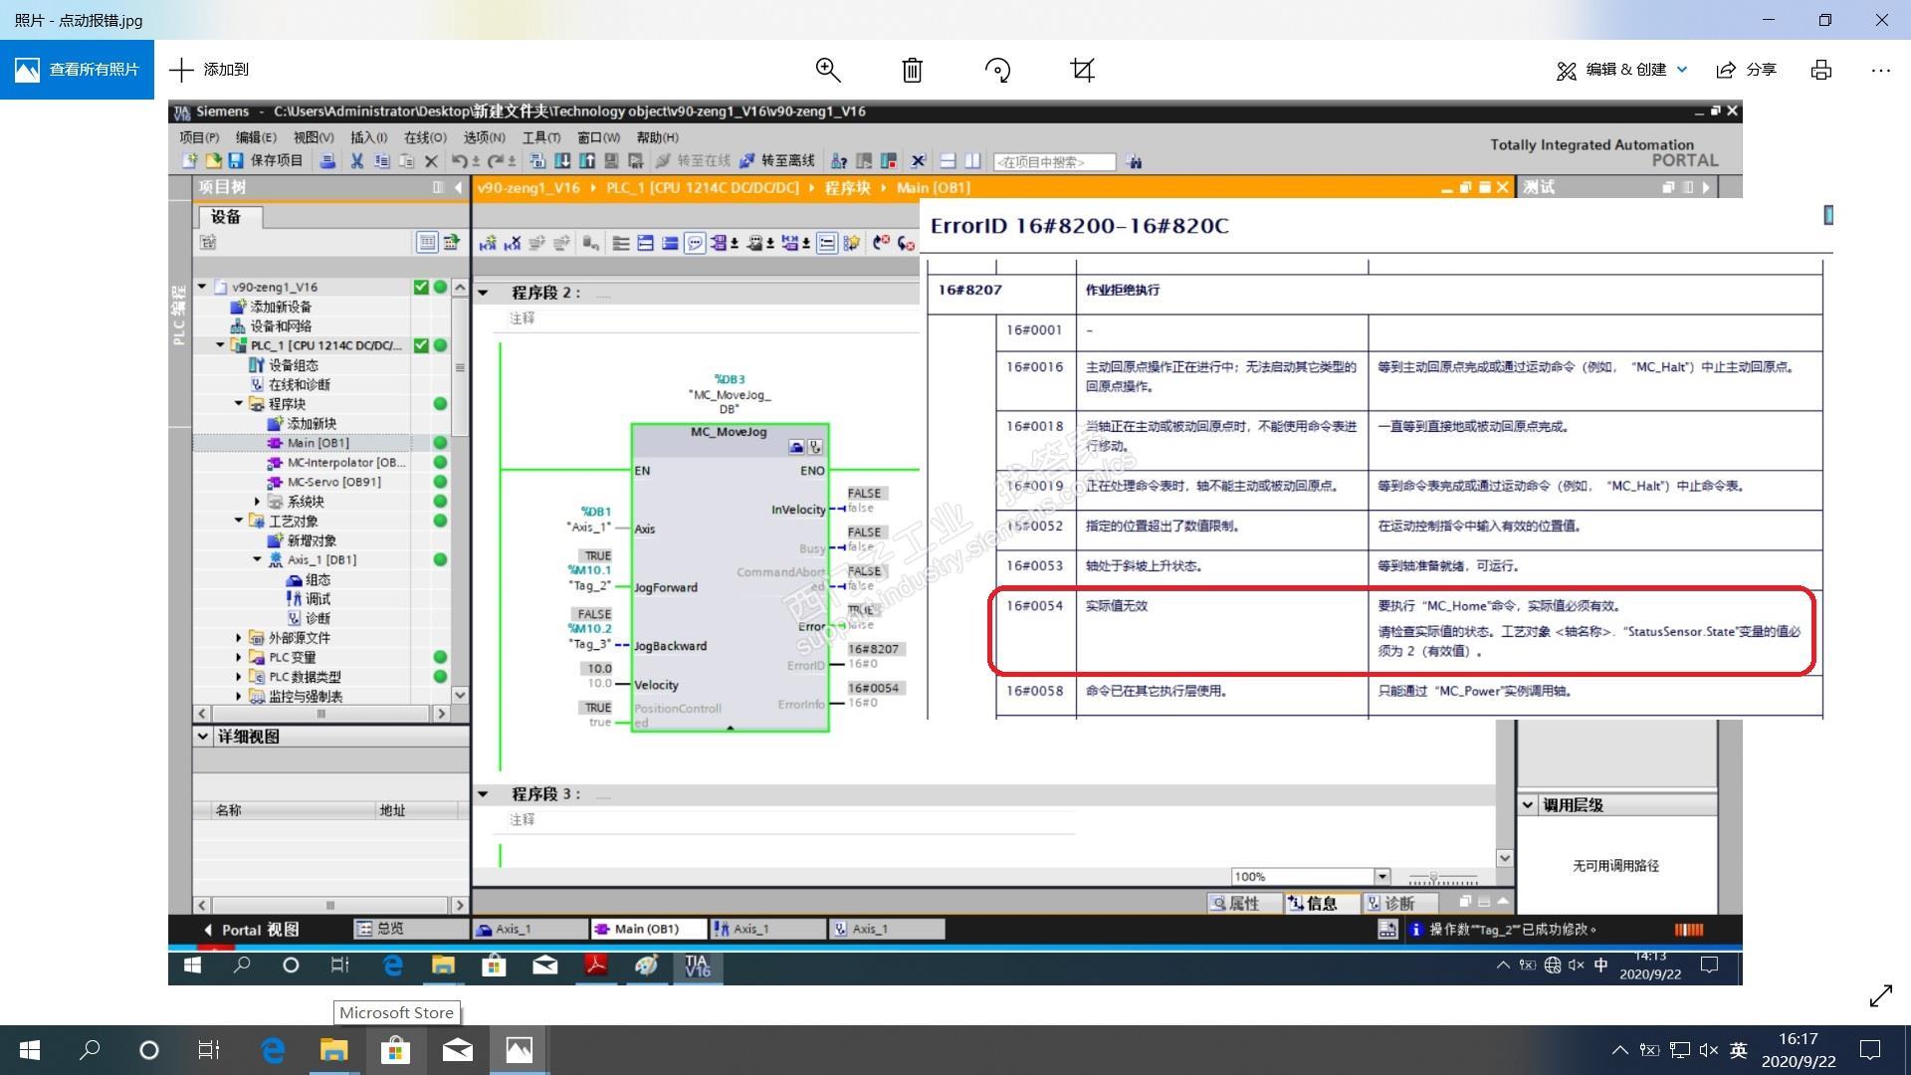Open the three-dots more options menu
This screenshot has width=1911, height=1075.
[x=1879, y=70]
